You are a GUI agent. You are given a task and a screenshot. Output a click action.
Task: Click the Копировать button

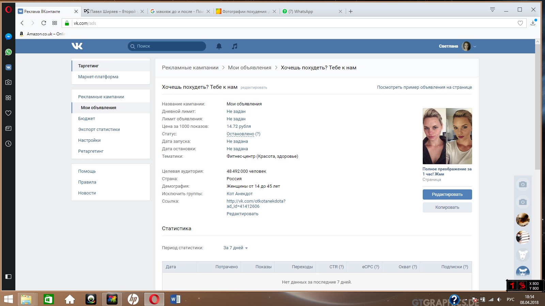tap(447, 207)
